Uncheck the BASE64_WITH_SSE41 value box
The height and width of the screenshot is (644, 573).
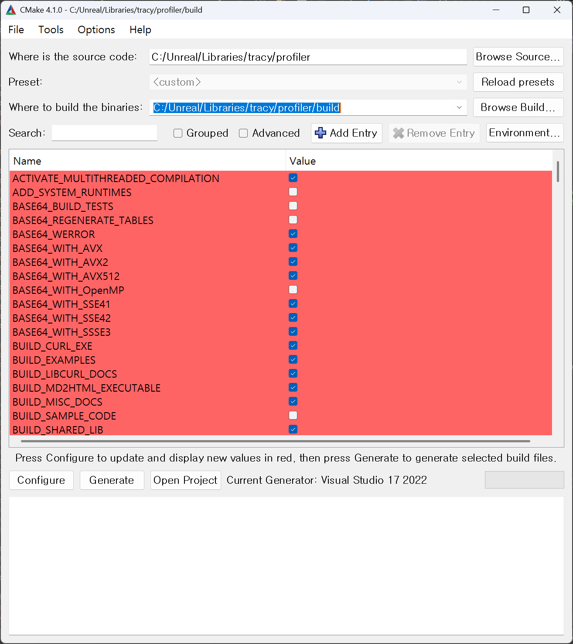point(293,304)
